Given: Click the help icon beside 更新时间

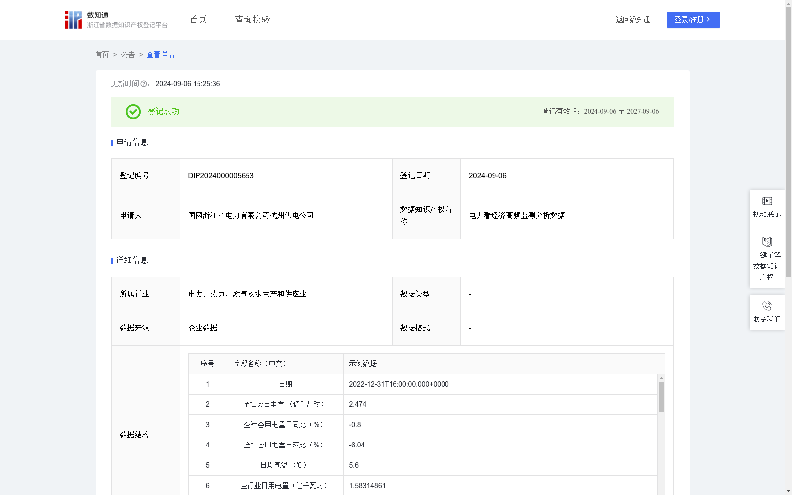Looking at the screenshot, I should pyautogui.click(x=144, y=84).
